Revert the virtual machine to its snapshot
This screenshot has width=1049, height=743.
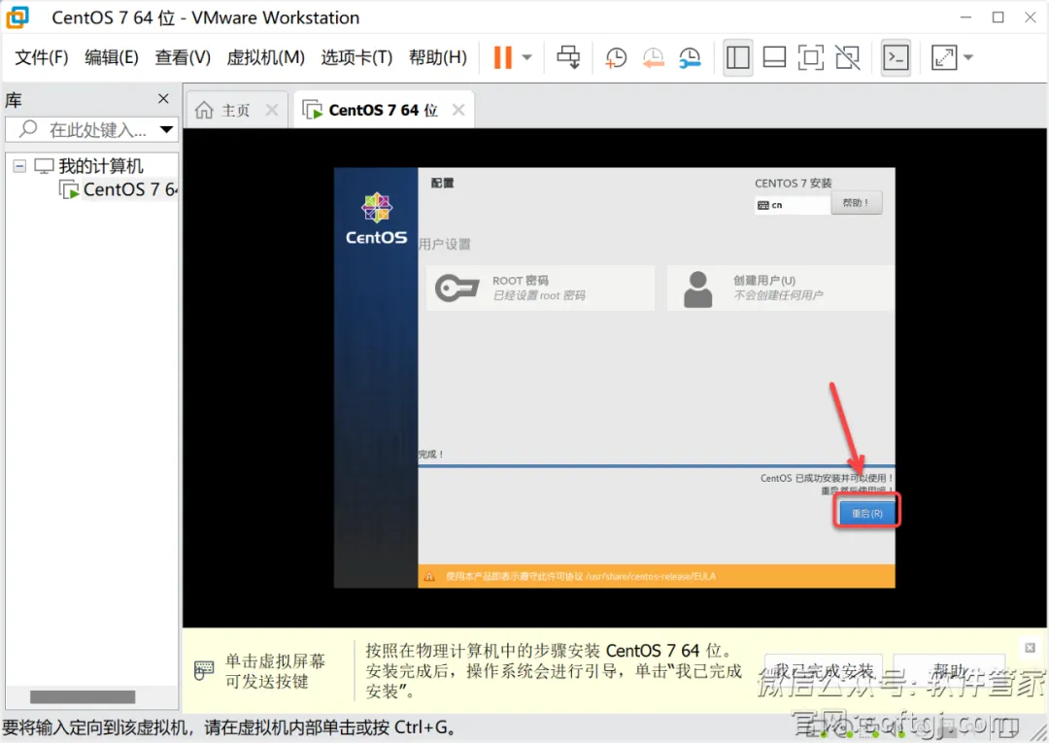[x=653, y=57]
